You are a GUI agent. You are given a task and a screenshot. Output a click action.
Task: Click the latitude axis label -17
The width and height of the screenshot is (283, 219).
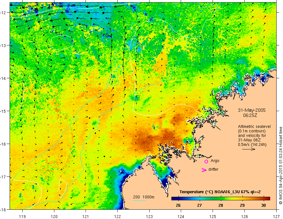(x=4, y=177)
